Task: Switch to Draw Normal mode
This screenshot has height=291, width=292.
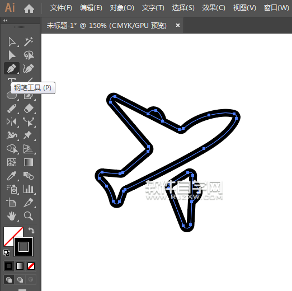Action: (9, 279)
